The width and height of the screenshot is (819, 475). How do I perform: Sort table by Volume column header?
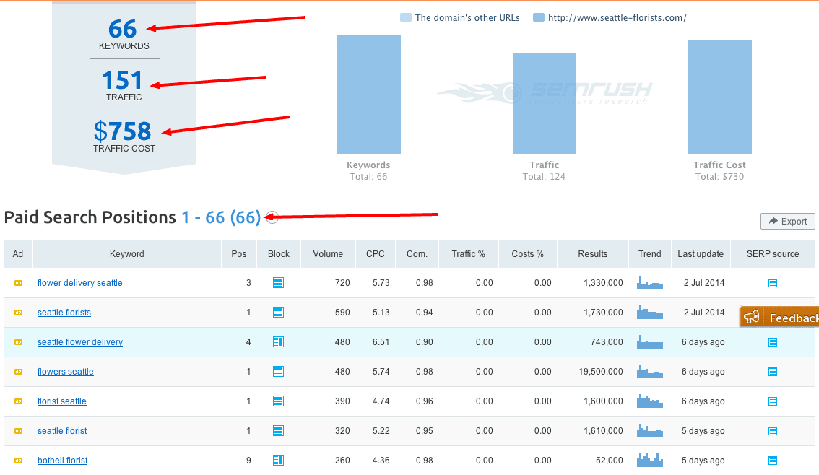[x=328, y=254]
